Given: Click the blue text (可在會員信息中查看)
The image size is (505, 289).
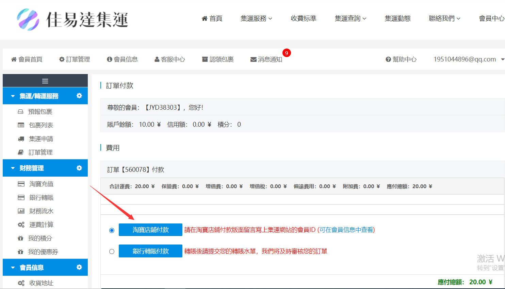Looking at the screenshot, I should (x=346, y=230).
